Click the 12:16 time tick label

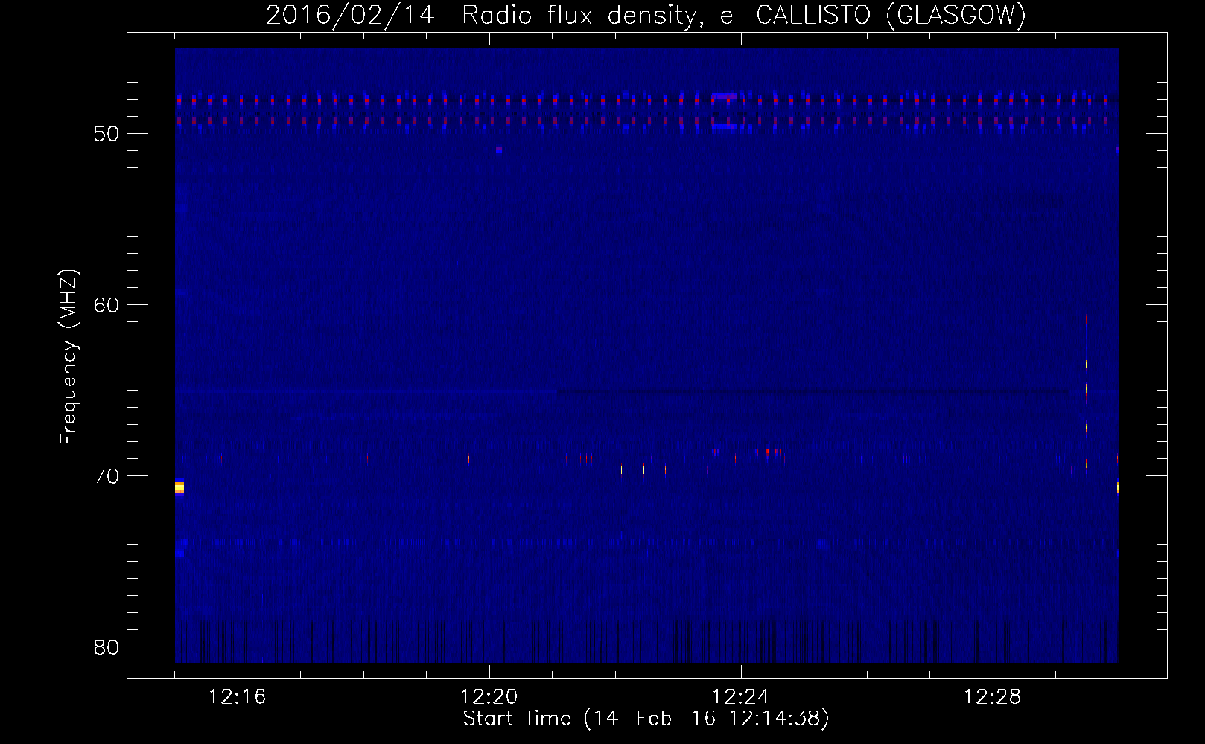click(x=238, y=697)
